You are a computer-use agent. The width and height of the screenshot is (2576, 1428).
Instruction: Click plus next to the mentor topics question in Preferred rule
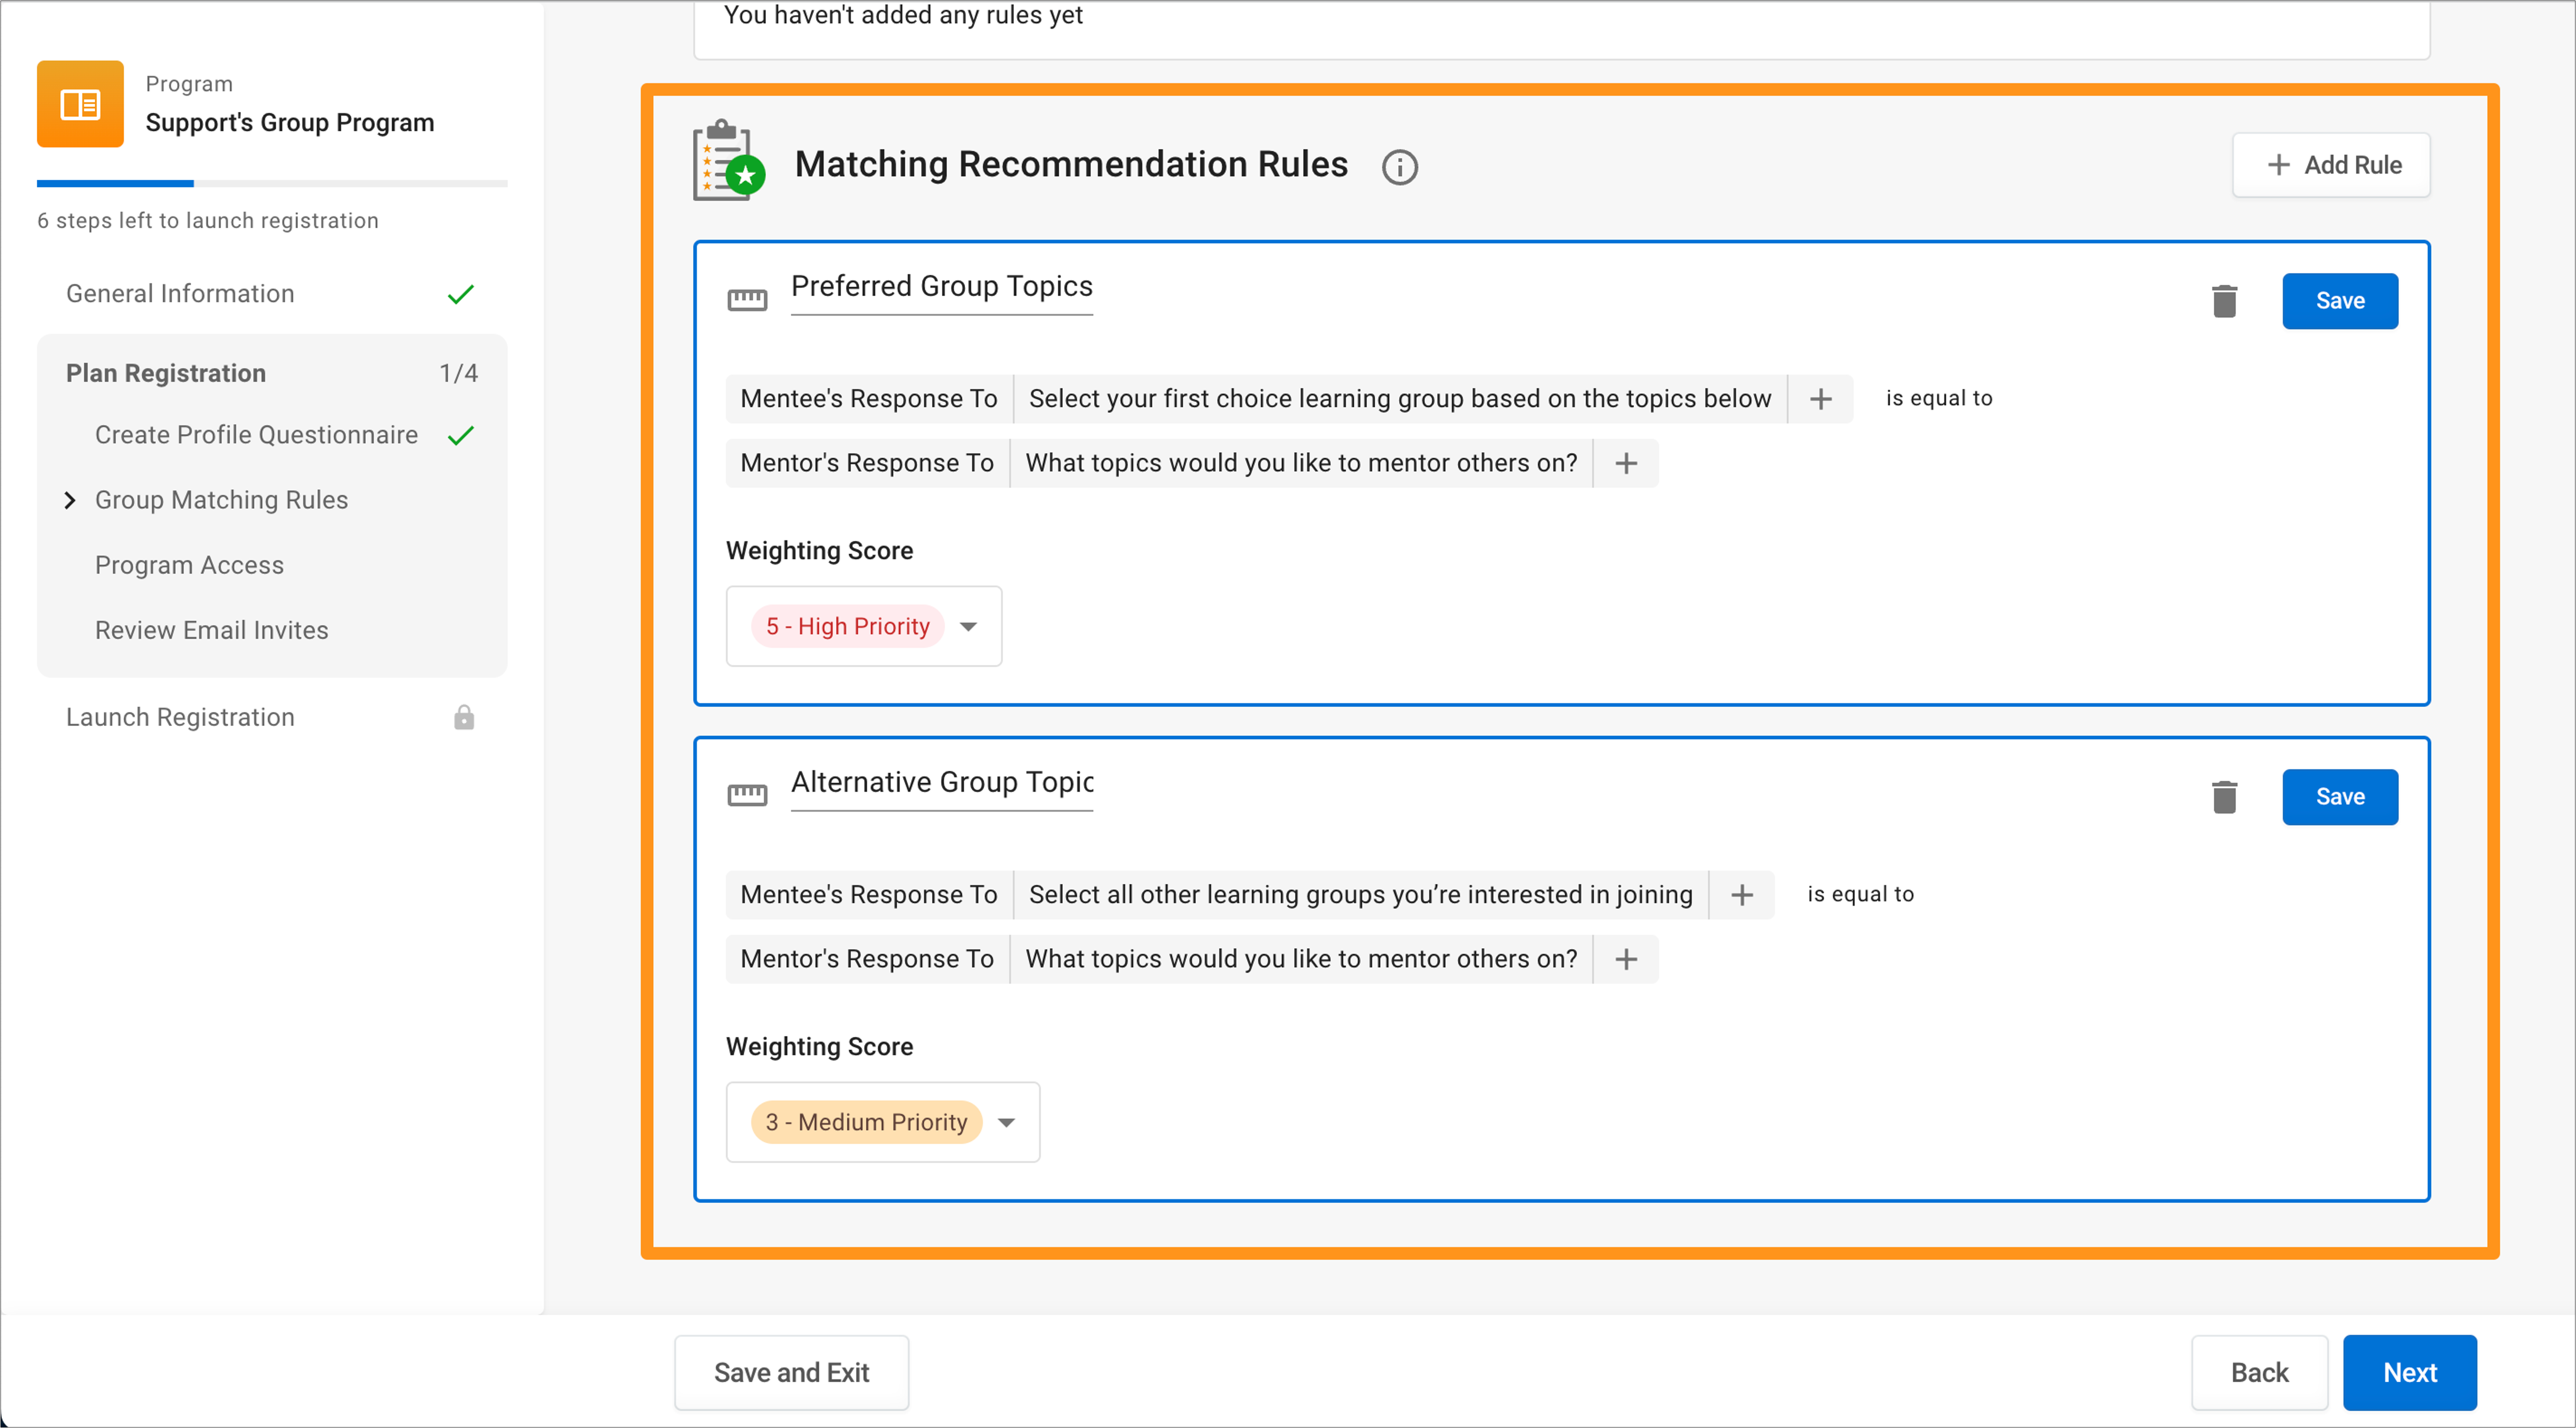1626,463
